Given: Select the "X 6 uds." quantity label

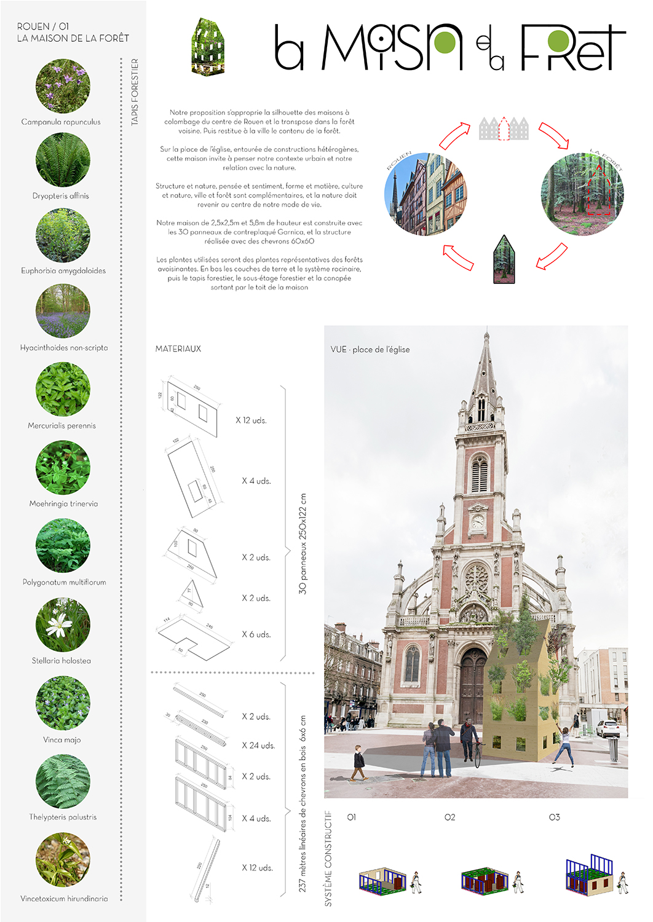Looking at the screenshot, I should coord(256,634).
